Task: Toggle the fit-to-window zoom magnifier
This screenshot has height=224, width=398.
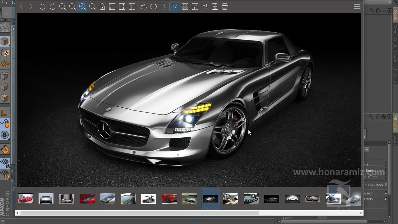Action: coord(82,7)
